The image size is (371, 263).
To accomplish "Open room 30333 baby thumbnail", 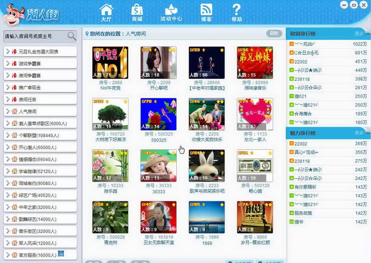I will [159, 166].
